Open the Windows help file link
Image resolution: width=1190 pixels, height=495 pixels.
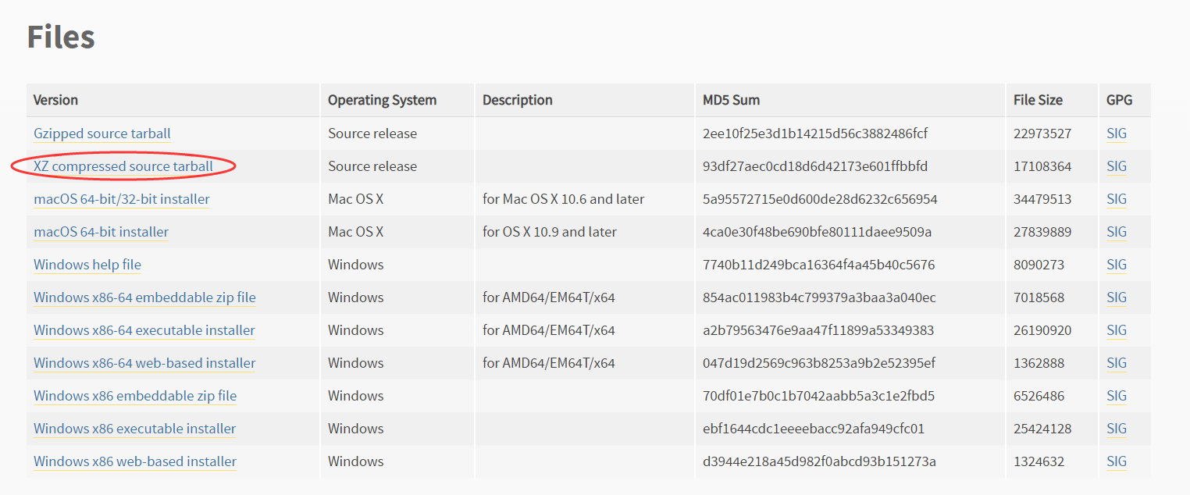coord(87,265)
